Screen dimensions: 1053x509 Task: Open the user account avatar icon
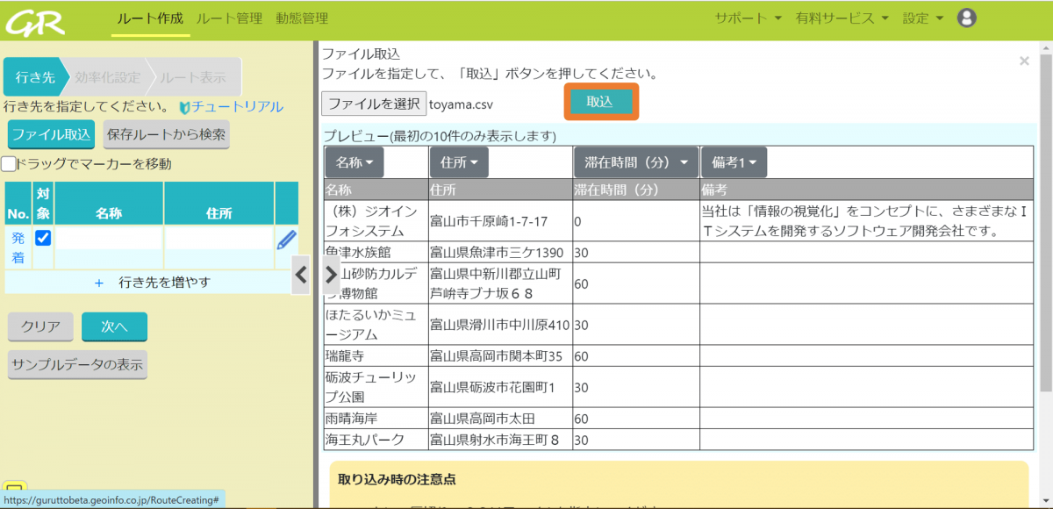click(966, 18)
